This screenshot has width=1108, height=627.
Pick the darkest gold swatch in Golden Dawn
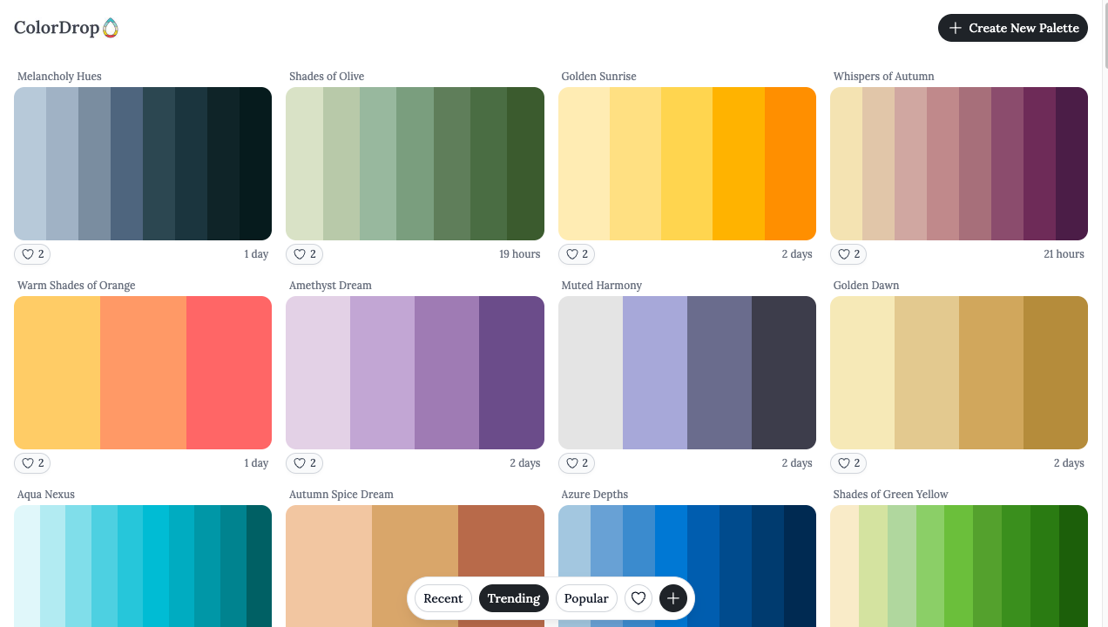point(1056,373)
